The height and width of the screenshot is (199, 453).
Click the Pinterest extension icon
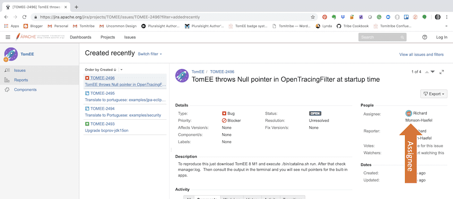click(x=325, y=17)
